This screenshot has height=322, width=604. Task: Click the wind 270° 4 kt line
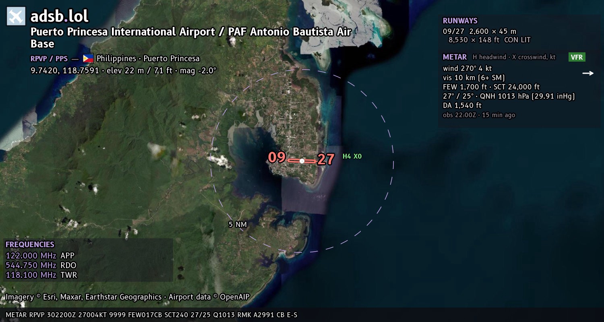467,68
